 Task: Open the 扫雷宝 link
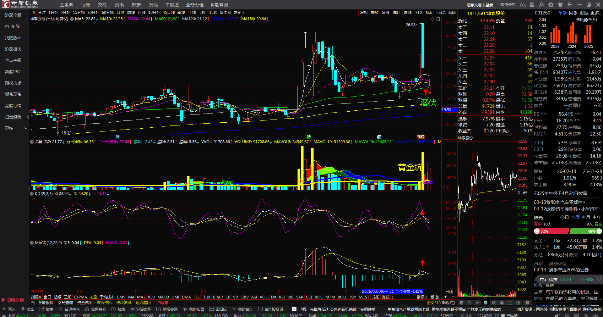[163, 303]
